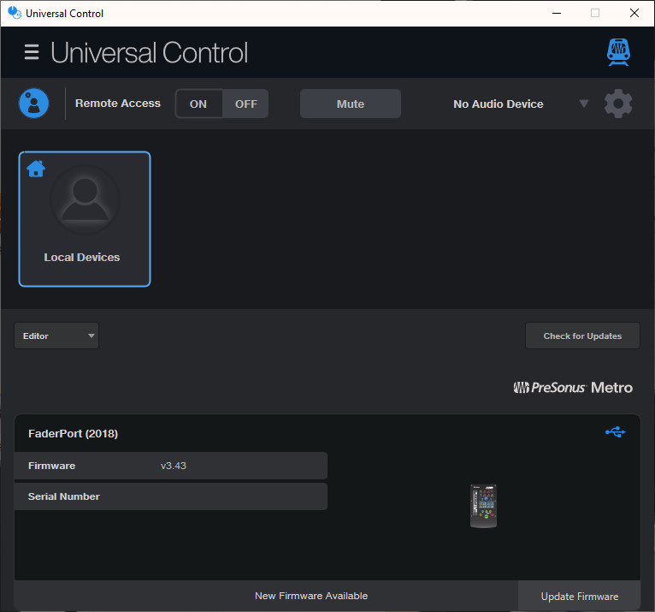This screenshot has height=612, width=655.
Task: Click the Serial Number row
Action: [x=171, y=496]
